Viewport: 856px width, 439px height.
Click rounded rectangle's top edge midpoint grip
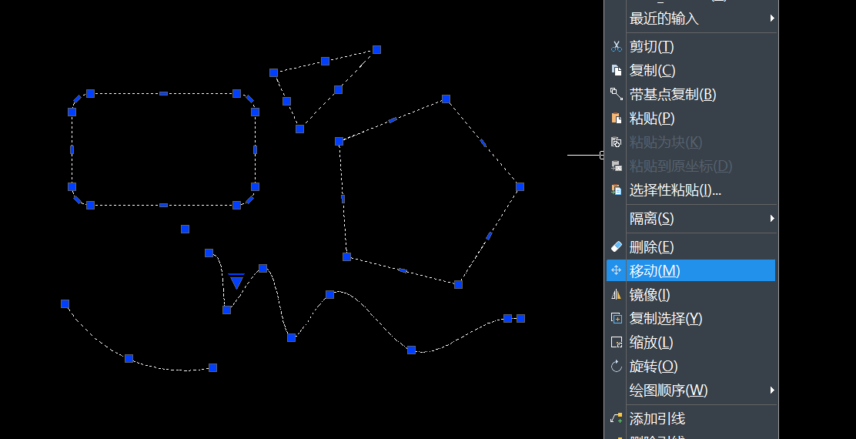(163, 93)
